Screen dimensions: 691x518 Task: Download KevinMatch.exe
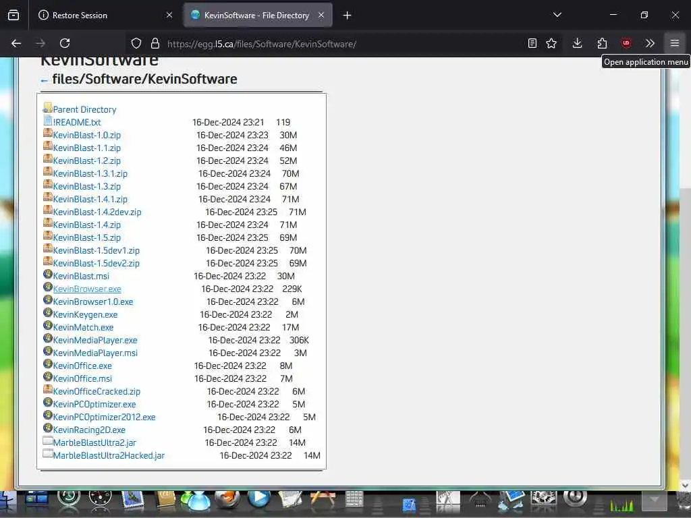pos(83,327)
